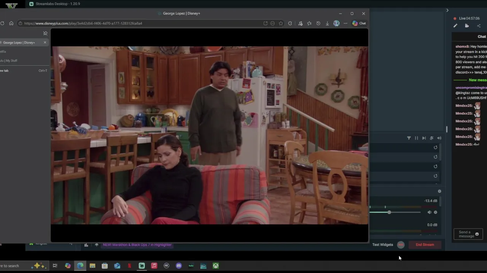Viewport: 487px width, 273px height.
Task: Edit stream info with the pencil icon
Action: [x=455, y=26]
